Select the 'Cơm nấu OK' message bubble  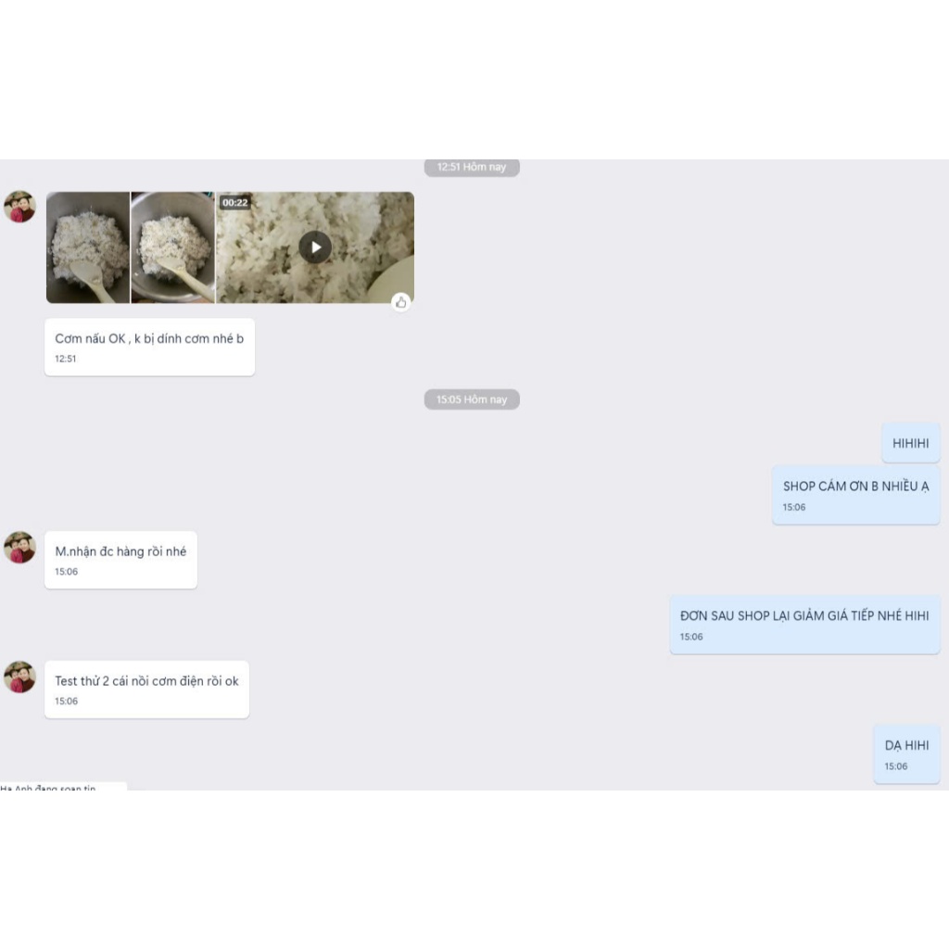149,348
